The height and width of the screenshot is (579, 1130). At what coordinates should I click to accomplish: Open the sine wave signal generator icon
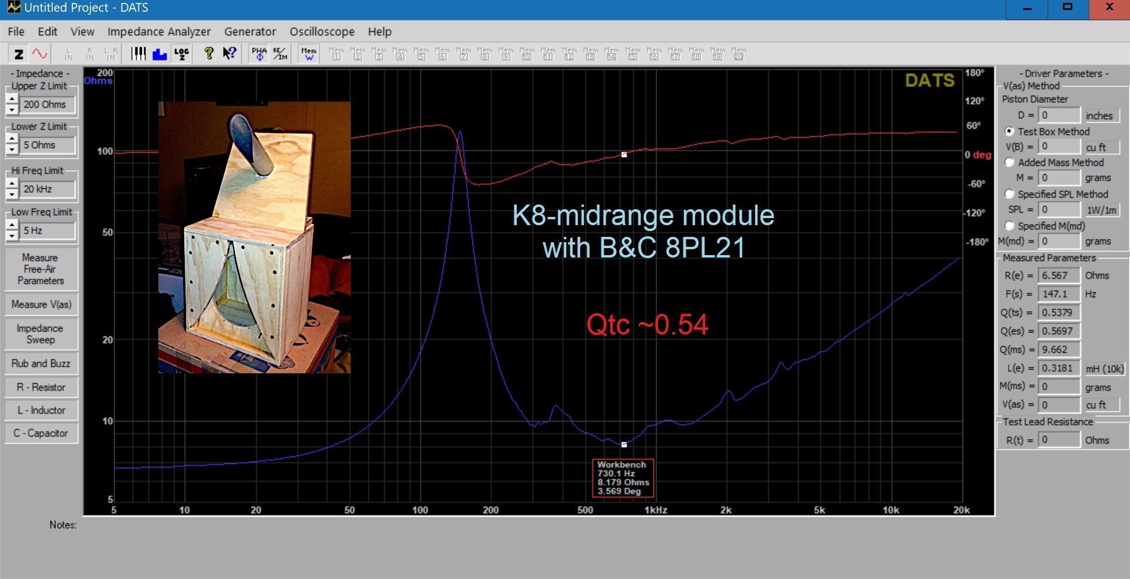pos(40,54)
